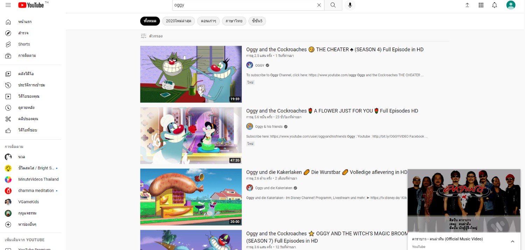Click 47:35 duration on second thumbnail
The width and height of the screenshot is (525, 250).
pyautogui.click(x=235, y=161)
